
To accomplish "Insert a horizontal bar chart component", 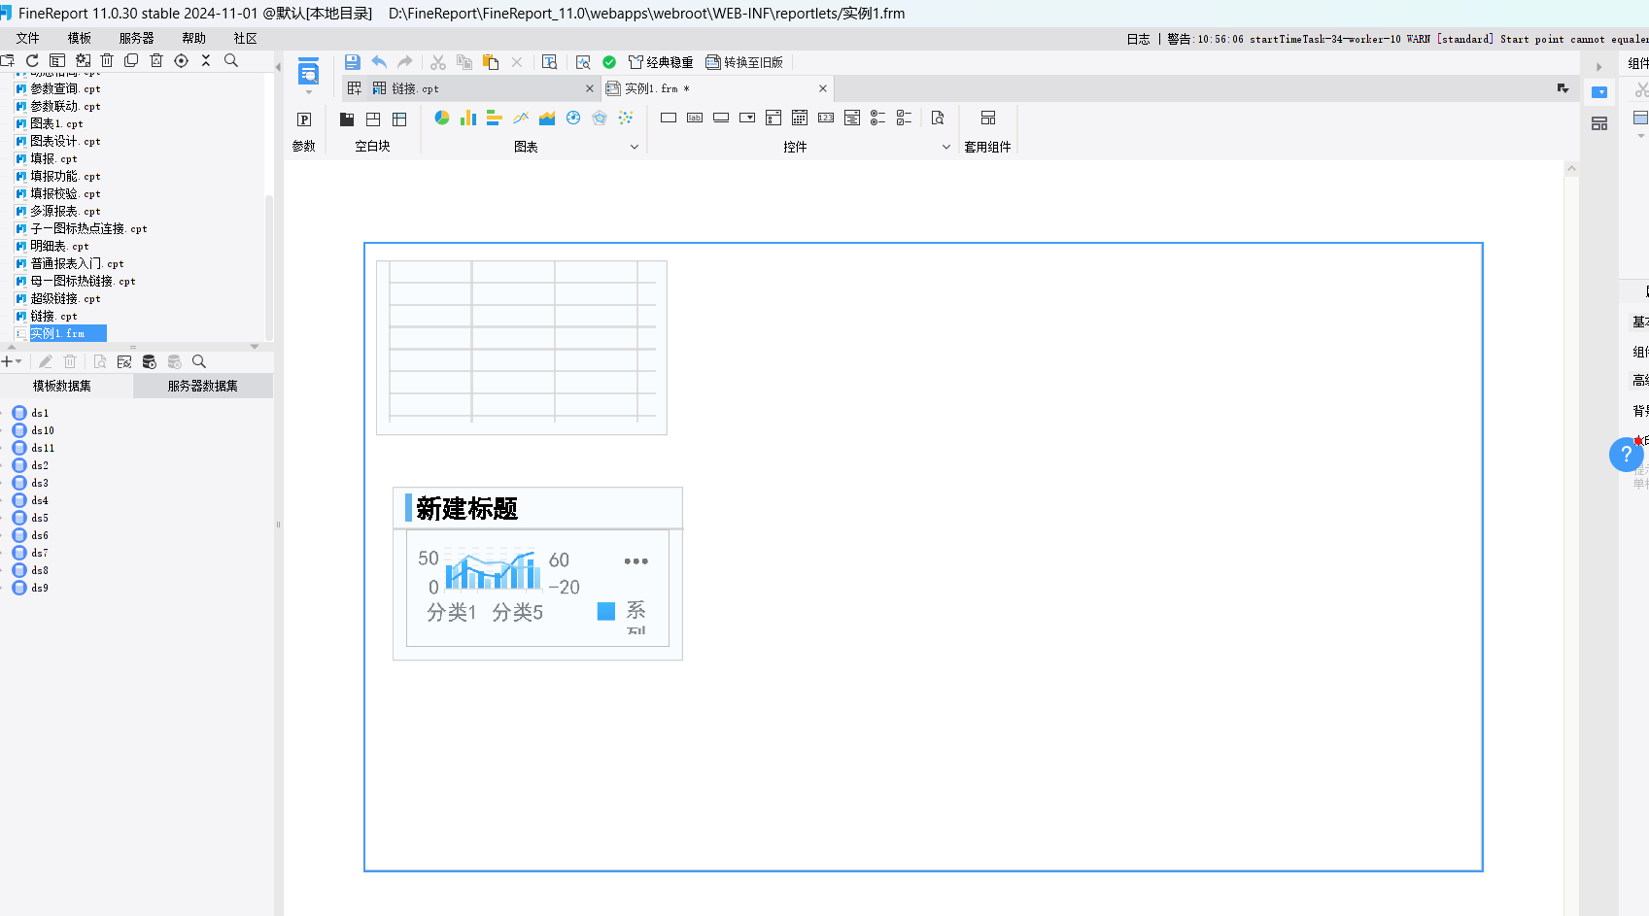I will tap(494, 118).
